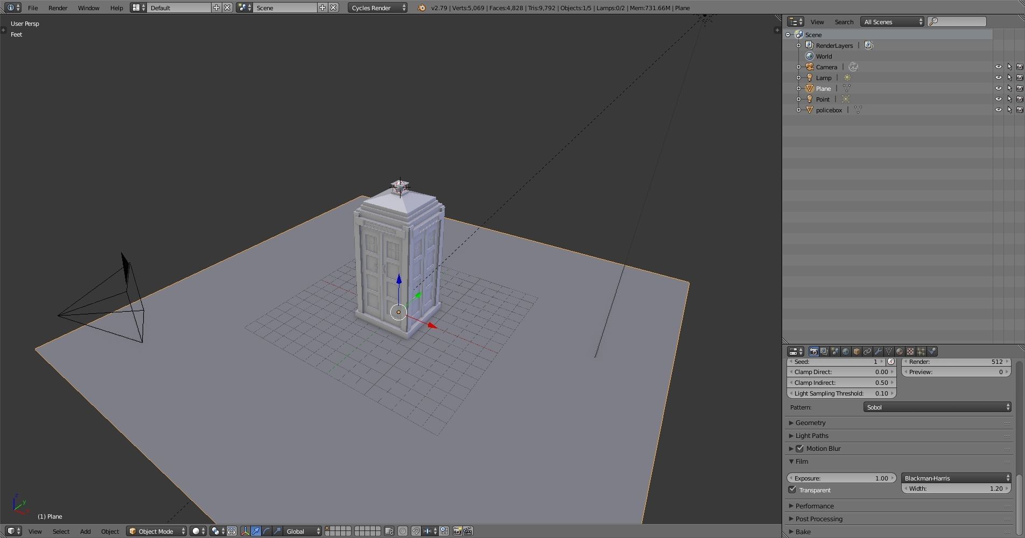Open the Particles properties sparkle tab
Screen dimensions: 1025x538
(921, 352)
